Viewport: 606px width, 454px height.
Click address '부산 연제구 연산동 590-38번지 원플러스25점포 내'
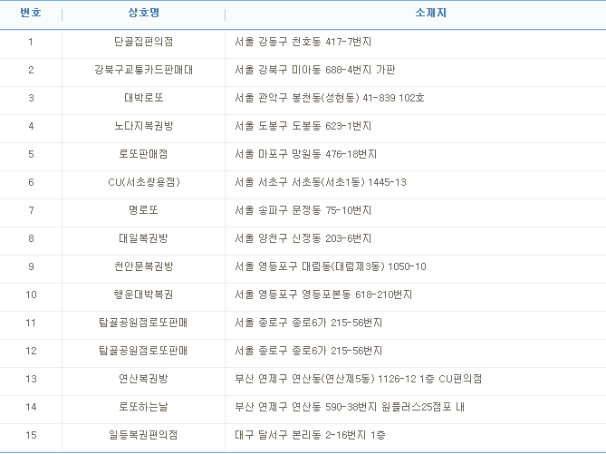click(x=350, y=407)
